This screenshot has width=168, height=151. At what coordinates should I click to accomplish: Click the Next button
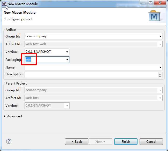click(x=101, y=142)
